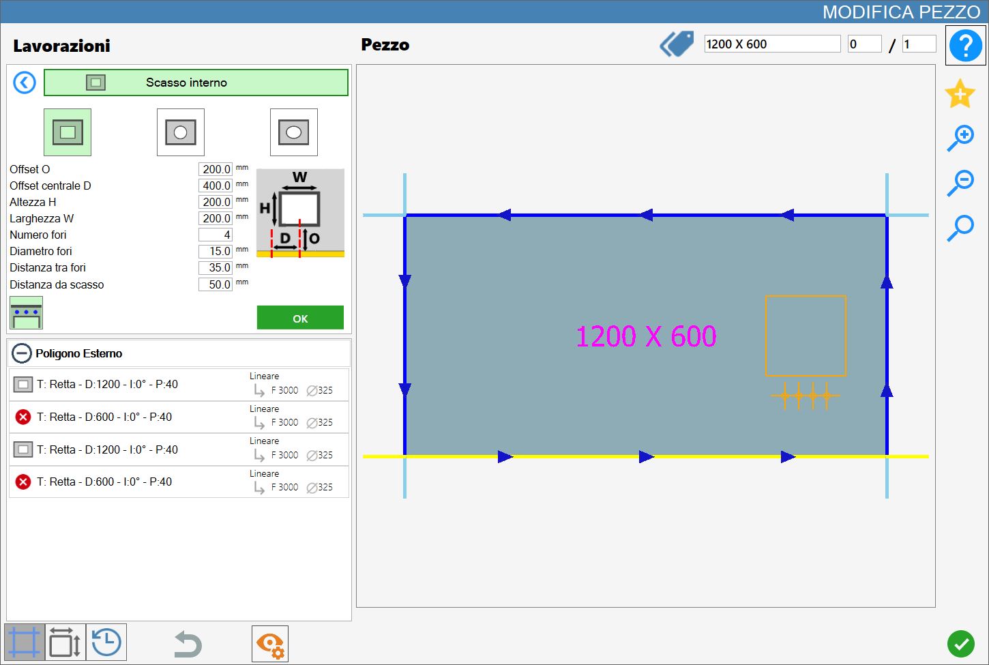Confirm the cutout with OK button

[x=300, y=318]
